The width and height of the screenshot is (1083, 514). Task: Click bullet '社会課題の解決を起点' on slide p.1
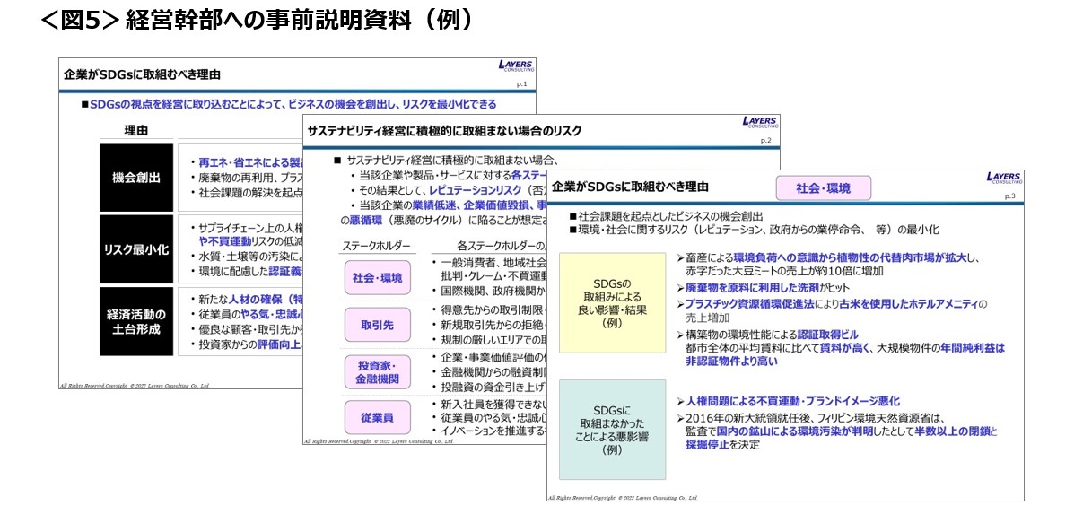246,192
